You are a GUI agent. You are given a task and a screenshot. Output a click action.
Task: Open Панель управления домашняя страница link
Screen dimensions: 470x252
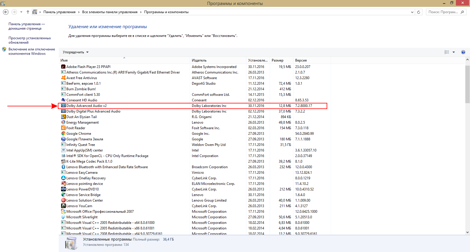click(x=27, y=26)
